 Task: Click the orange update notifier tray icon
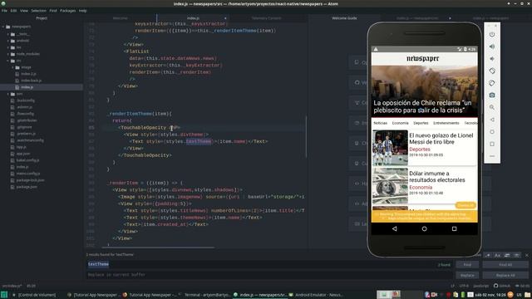(x=510, y=295)
